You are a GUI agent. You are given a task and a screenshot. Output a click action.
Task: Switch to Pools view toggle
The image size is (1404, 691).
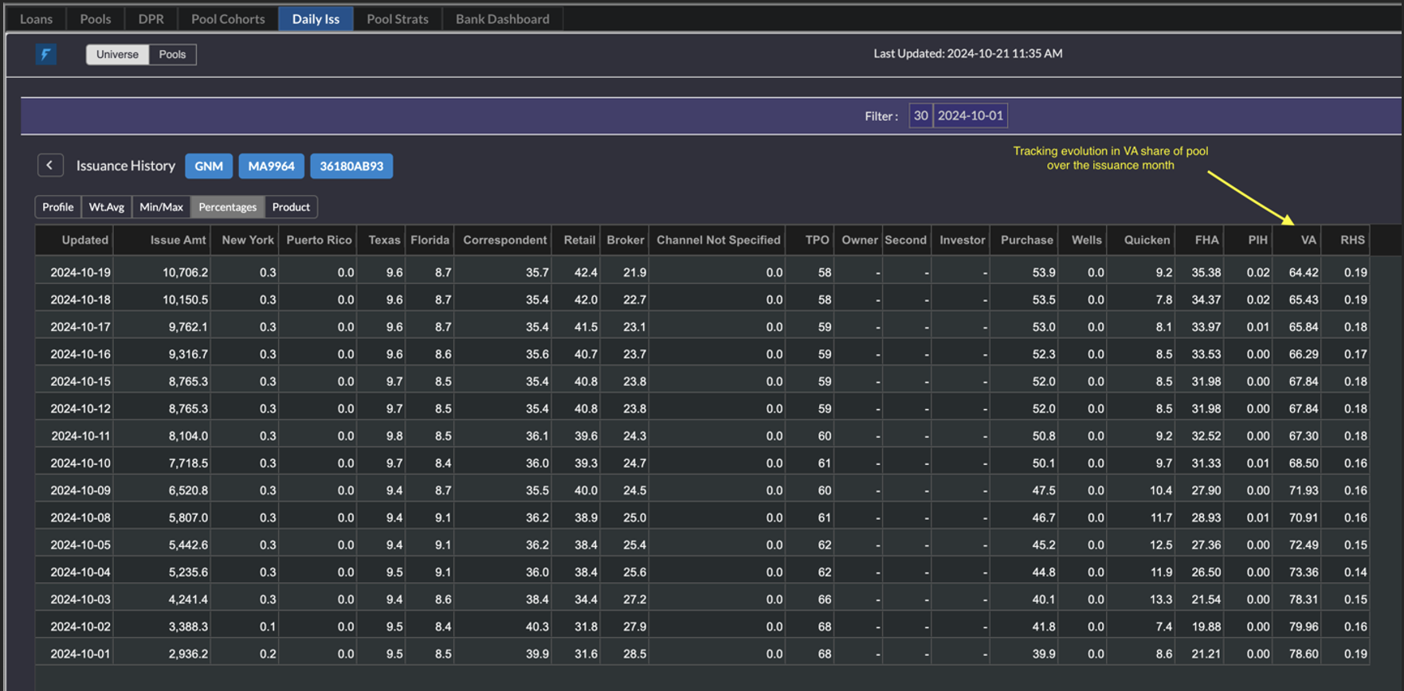pos(172,54)
